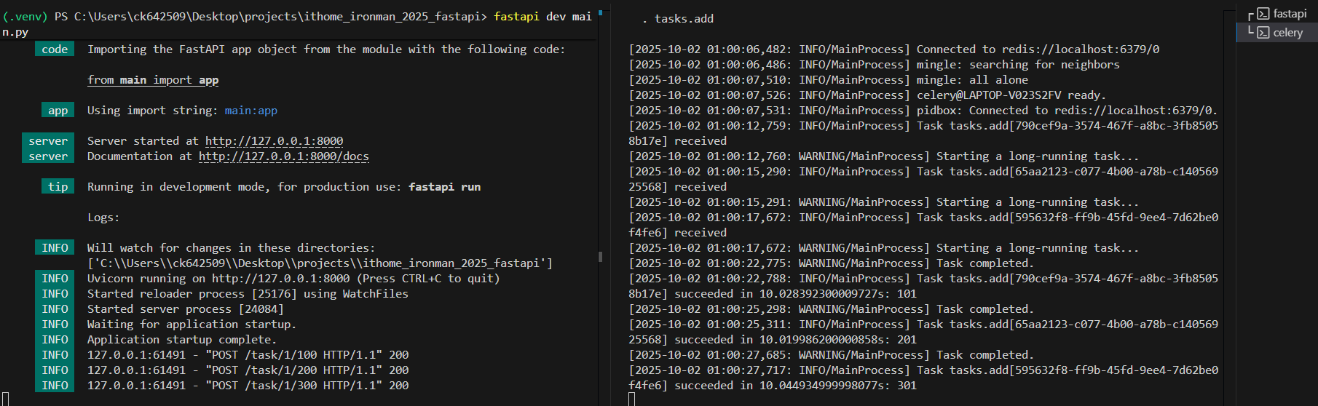Click the underlined 'from main import app' code
This screenshot has height=406, width=1318.
click(153, 80)
